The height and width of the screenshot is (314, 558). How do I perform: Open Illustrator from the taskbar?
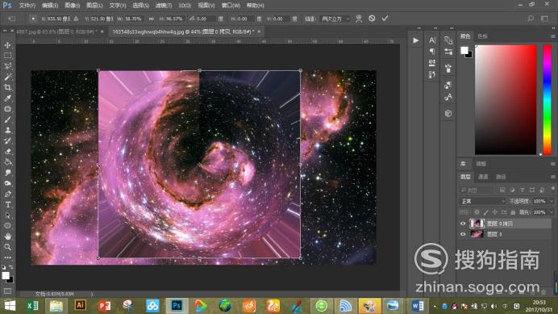81,305
